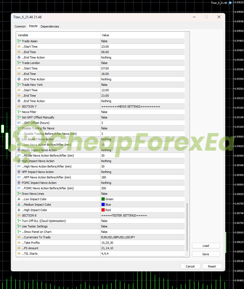Click the color icon beside Medium Impact Color

tap(19, 204)
